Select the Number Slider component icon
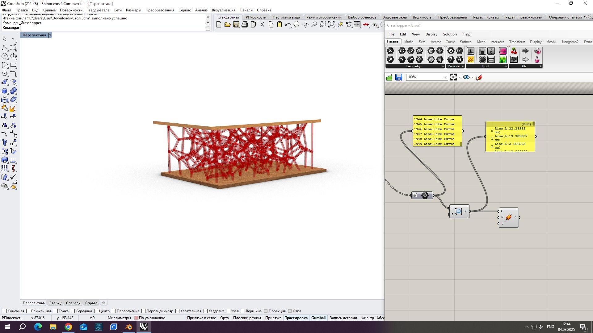 click(x=470, y=51)
